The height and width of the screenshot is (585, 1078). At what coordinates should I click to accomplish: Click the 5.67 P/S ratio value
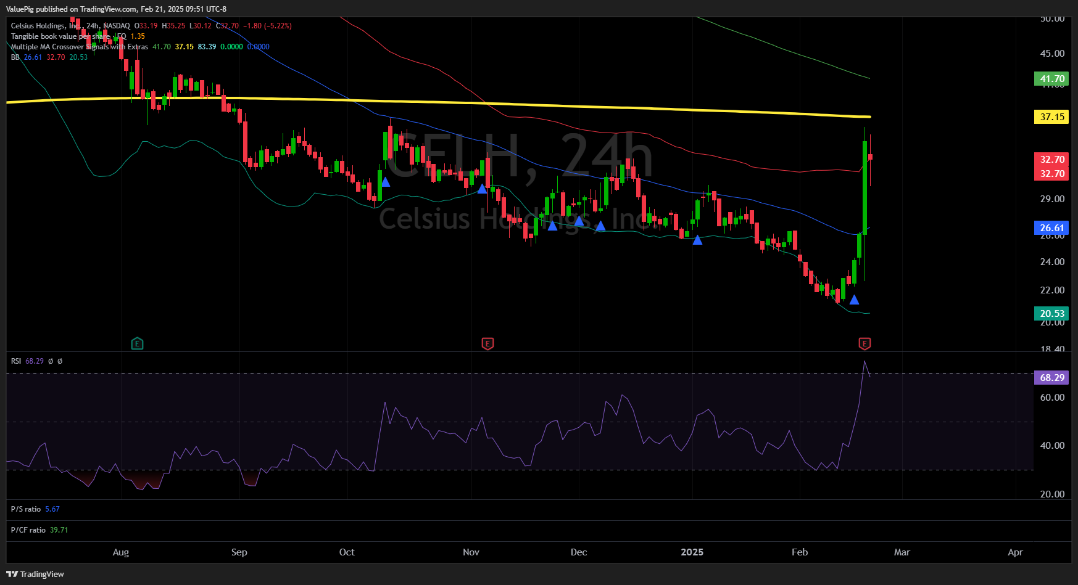pyautogui.click(x=52, y=509)
